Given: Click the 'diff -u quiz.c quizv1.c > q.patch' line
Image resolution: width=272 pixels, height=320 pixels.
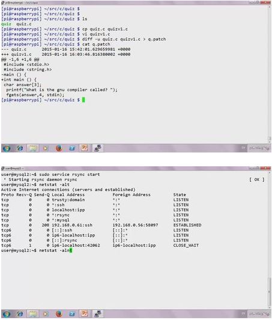Looking at the screenshot, I should [124, 39].
